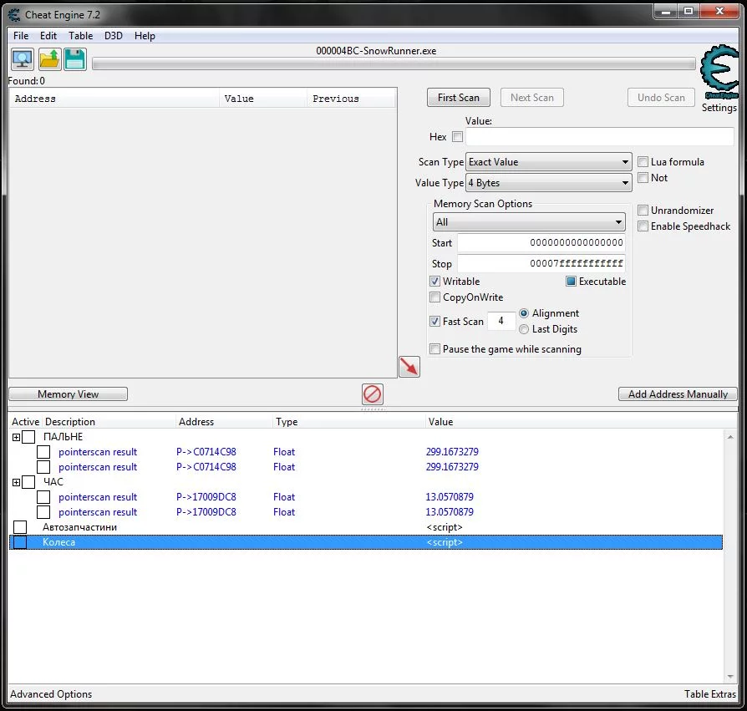747x711 pixels.
Task: Check the CopyOnWrite checkbox
Action: pyautogui.click(x=434, y=297)
